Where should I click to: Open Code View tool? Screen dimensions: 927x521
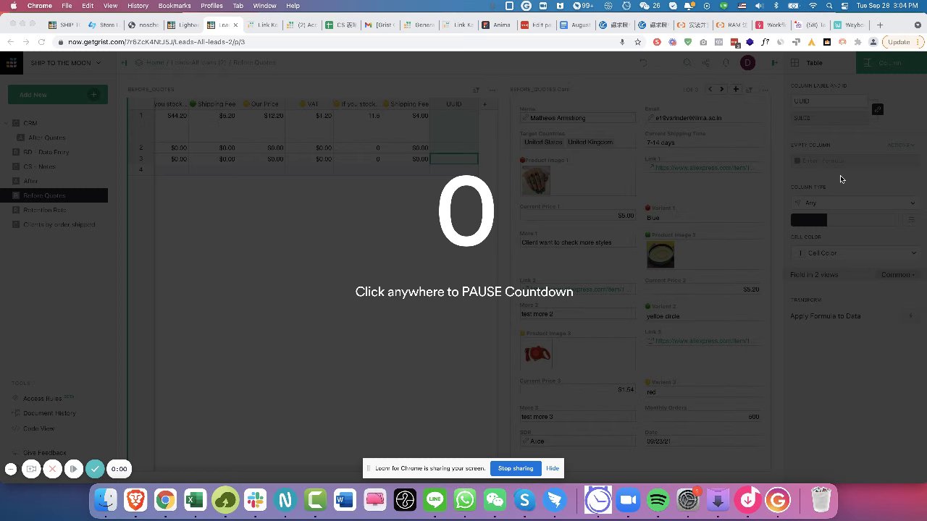[38, 428]
